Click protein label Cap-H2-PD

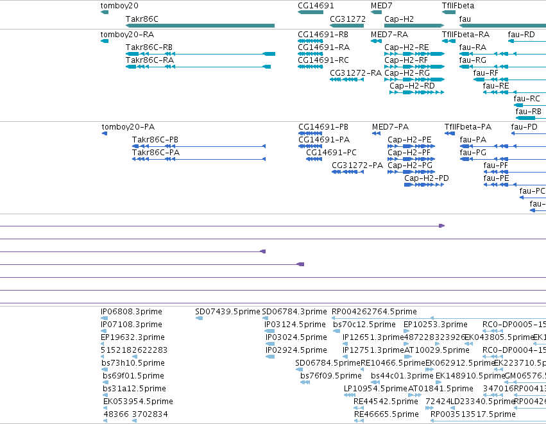[426, 178]
